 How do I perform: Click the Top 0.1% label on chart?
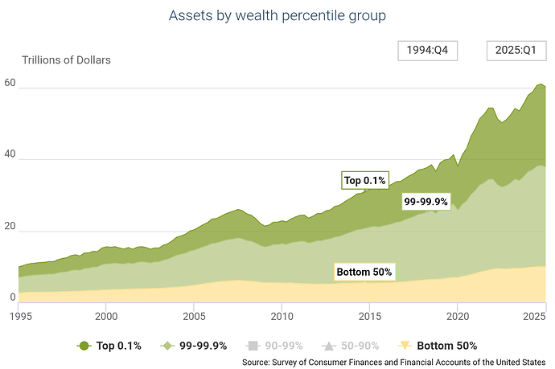pyautogui.click(x=365, y=180)
